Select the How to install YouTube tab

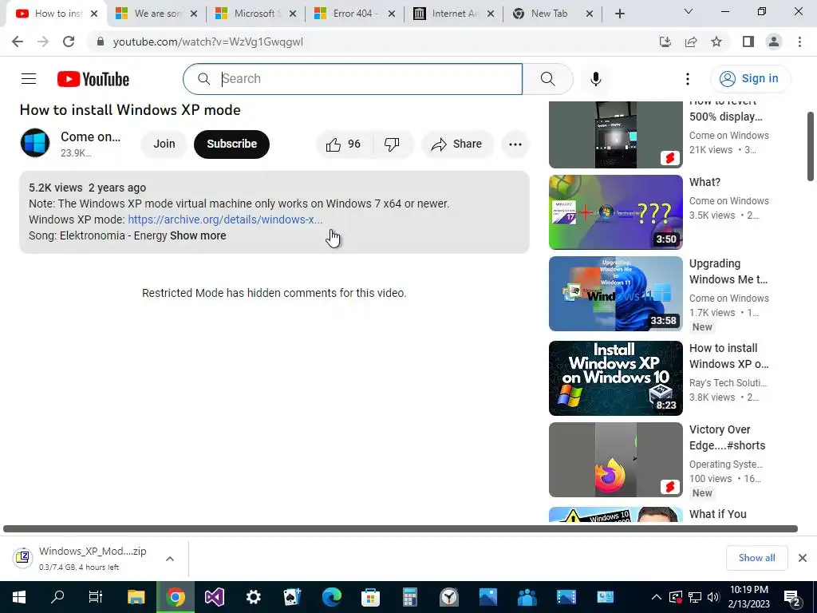click(57, 14)
